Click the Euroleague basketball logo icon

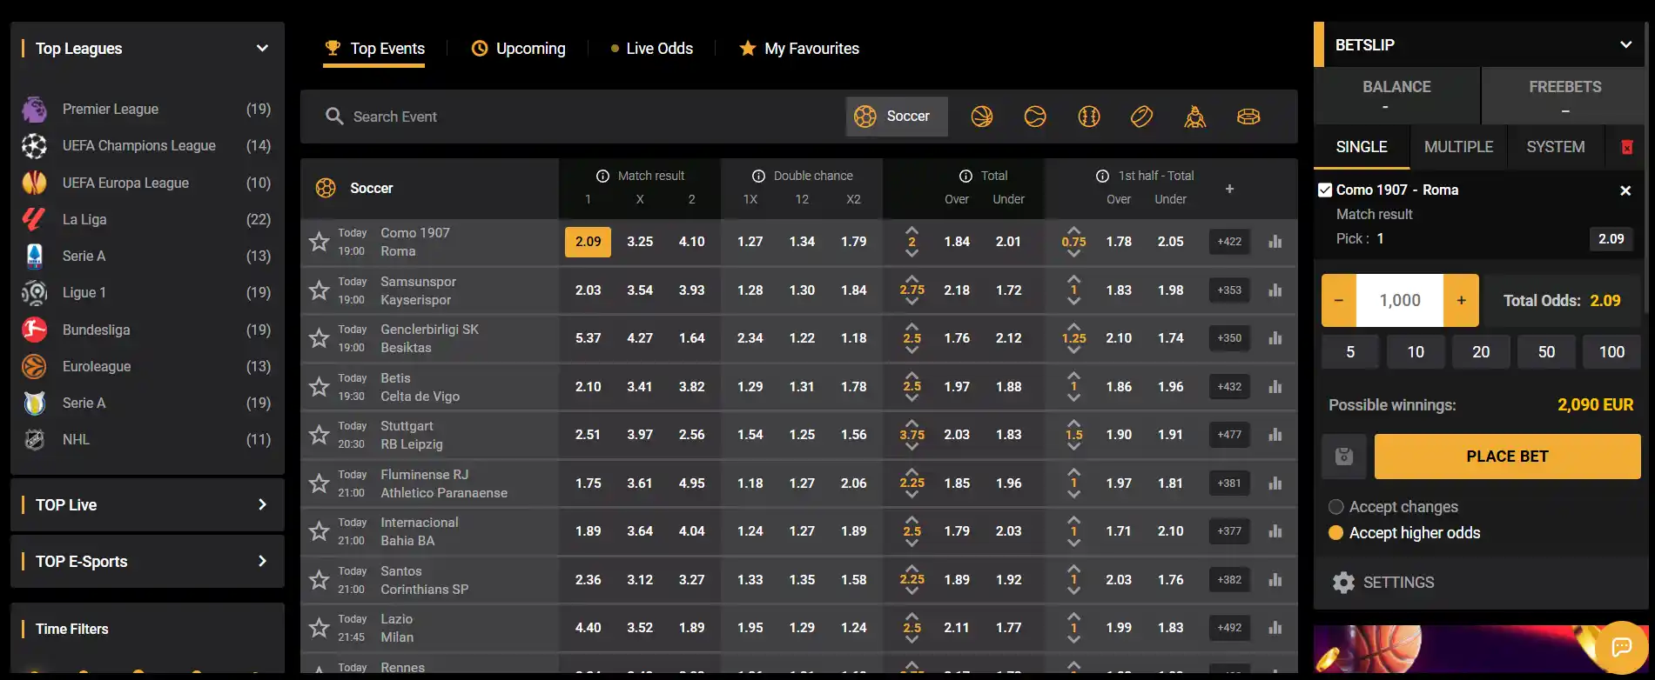pos(34,366)
